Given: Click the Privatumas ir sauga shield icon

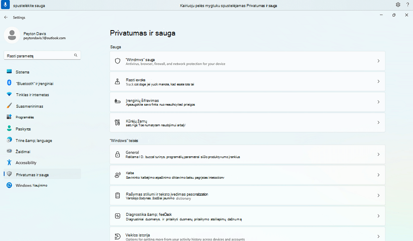Looking at the screenshot, I should 9,174.
